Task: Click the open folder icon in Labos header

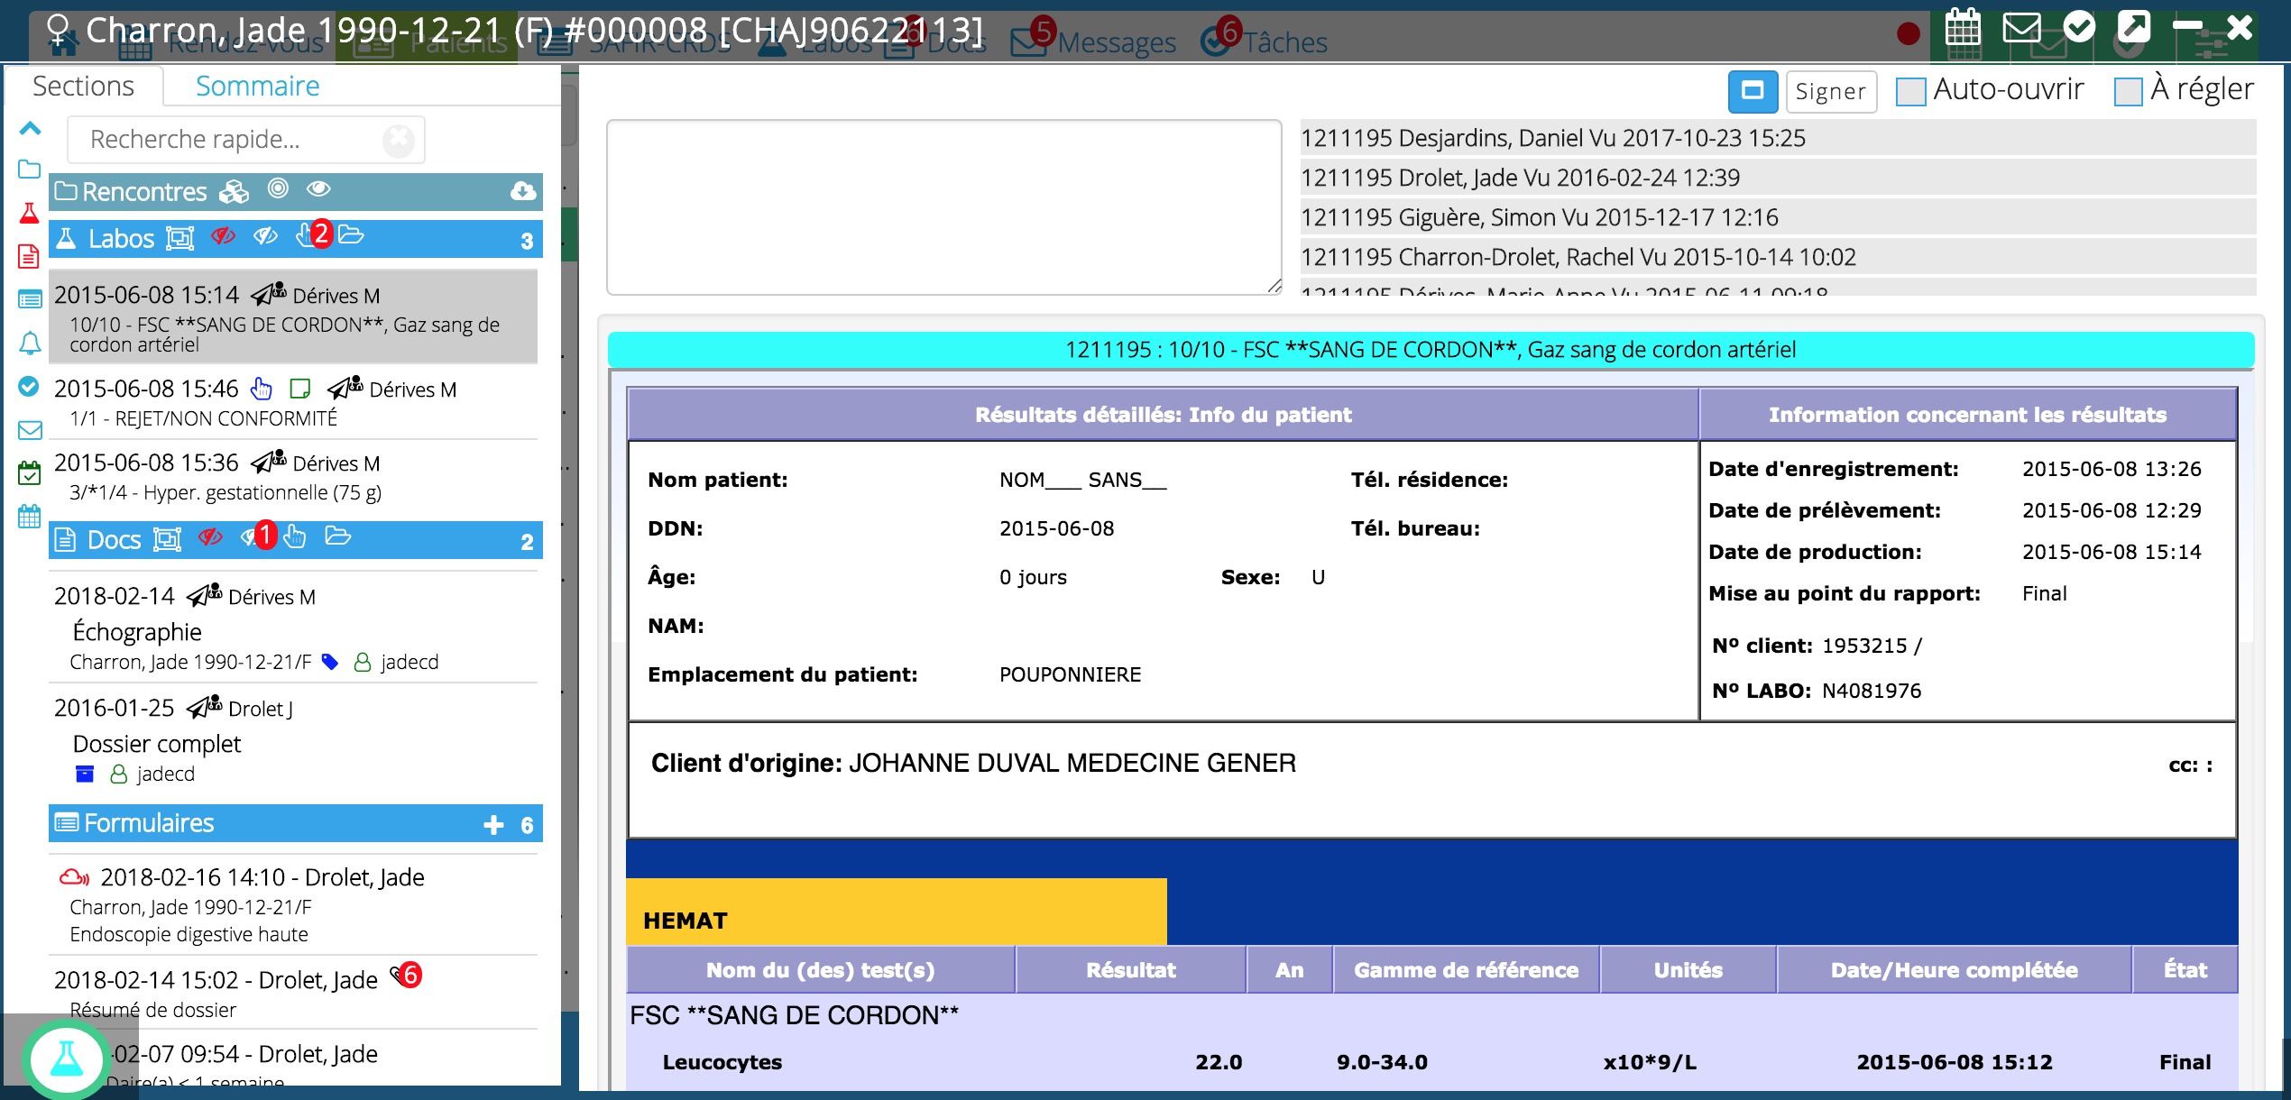Action: click(352, 236)
